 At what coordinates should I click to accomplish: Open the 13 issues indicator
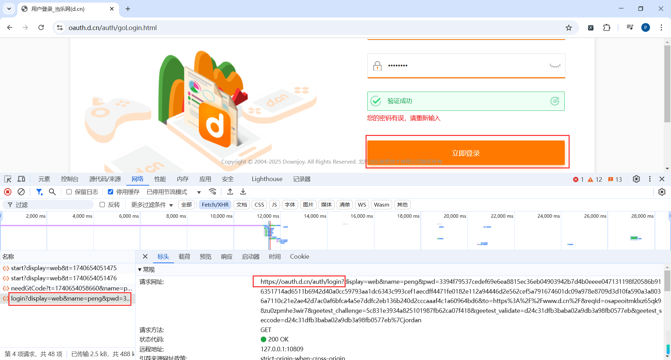615,179
